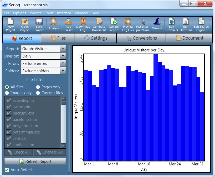Click the Add Preset stamp icon

68,22
